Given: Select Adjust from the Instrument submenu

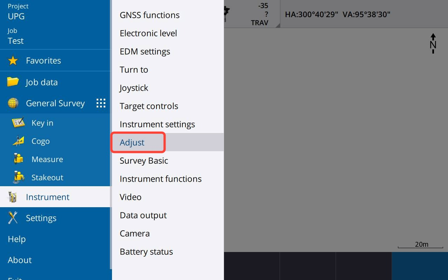Looking at the screenshot, I should [132, 142].
